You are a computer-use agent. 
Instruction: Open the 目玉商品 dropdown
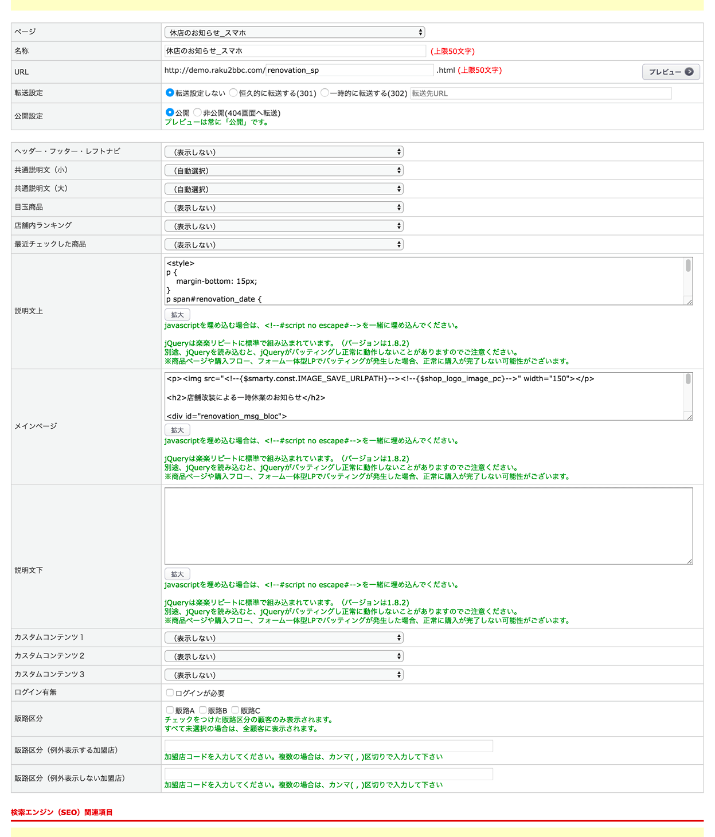click(284, 208)
